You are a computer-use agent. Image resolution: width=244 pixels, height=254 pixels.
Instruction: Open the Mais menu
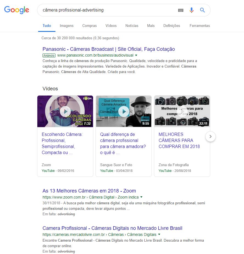(151, 26)
